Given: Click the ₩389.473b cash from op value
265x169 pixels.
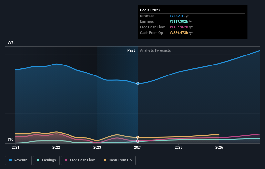Looking at the screenshot, I should (179, 33).
